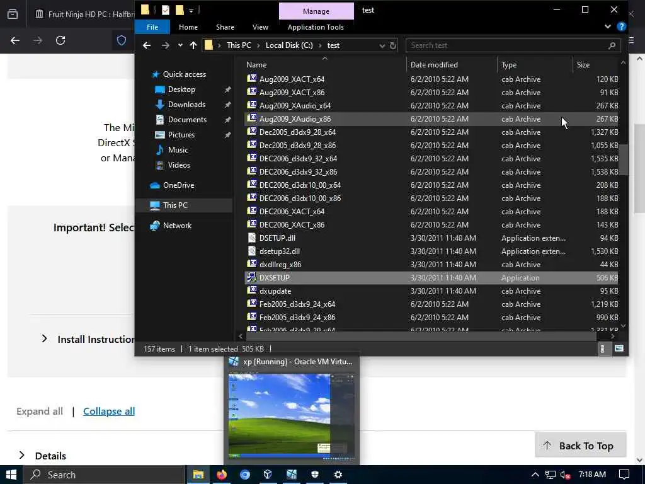Click This PC in address breadcrumb
Image resolution: width=645 pixels, height=484 pixels.
point(239,45)
